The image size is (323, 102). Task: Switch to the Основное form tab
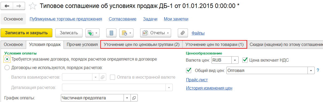(x=14, y=45)
